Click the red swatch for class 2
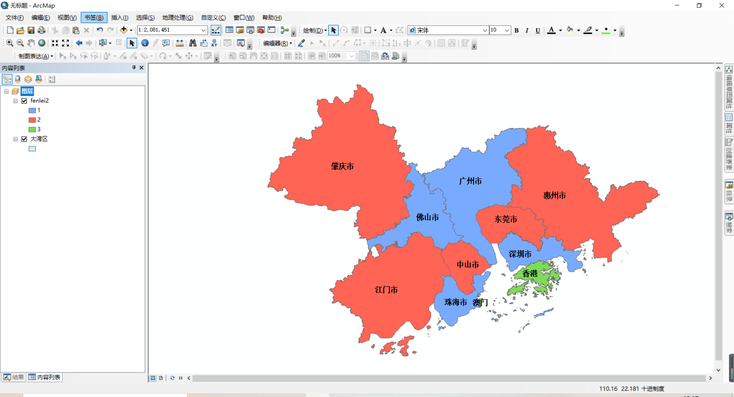The height and width of the screenshot is (397, 734). pos(32,120)
